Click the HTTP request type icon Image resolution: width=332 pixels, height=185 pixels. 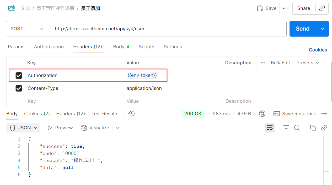point(12,8)
